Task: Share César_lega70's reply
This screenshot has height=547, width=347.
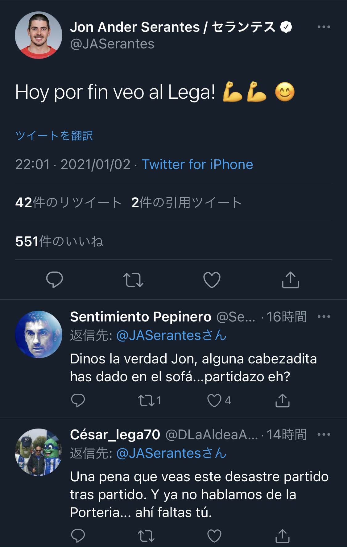Action: 282,536
